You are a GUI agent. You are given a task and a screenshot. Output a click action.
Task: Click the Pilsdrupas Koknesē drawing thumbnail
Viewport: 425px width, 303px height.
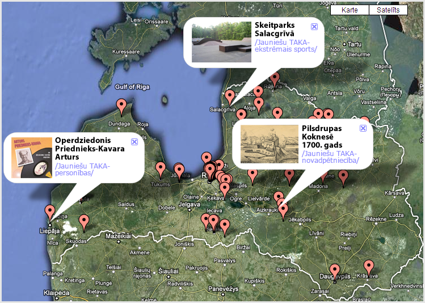coord(269,144)
